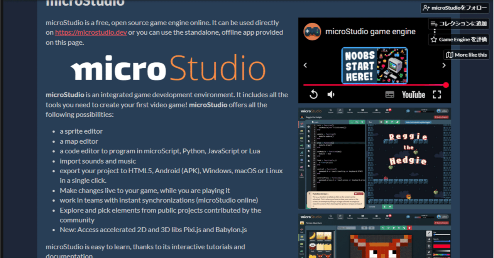494x258 pixels.
Task: Follow microStudio with the フォロー button
Action: point(455,8)
